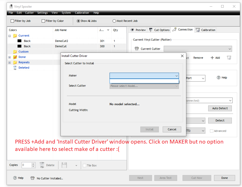Open the Settings menu

coord(42,13)
